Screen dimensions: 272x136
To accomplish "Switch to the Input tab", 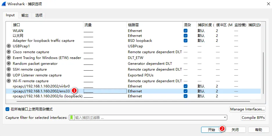I will pos(10,15).
